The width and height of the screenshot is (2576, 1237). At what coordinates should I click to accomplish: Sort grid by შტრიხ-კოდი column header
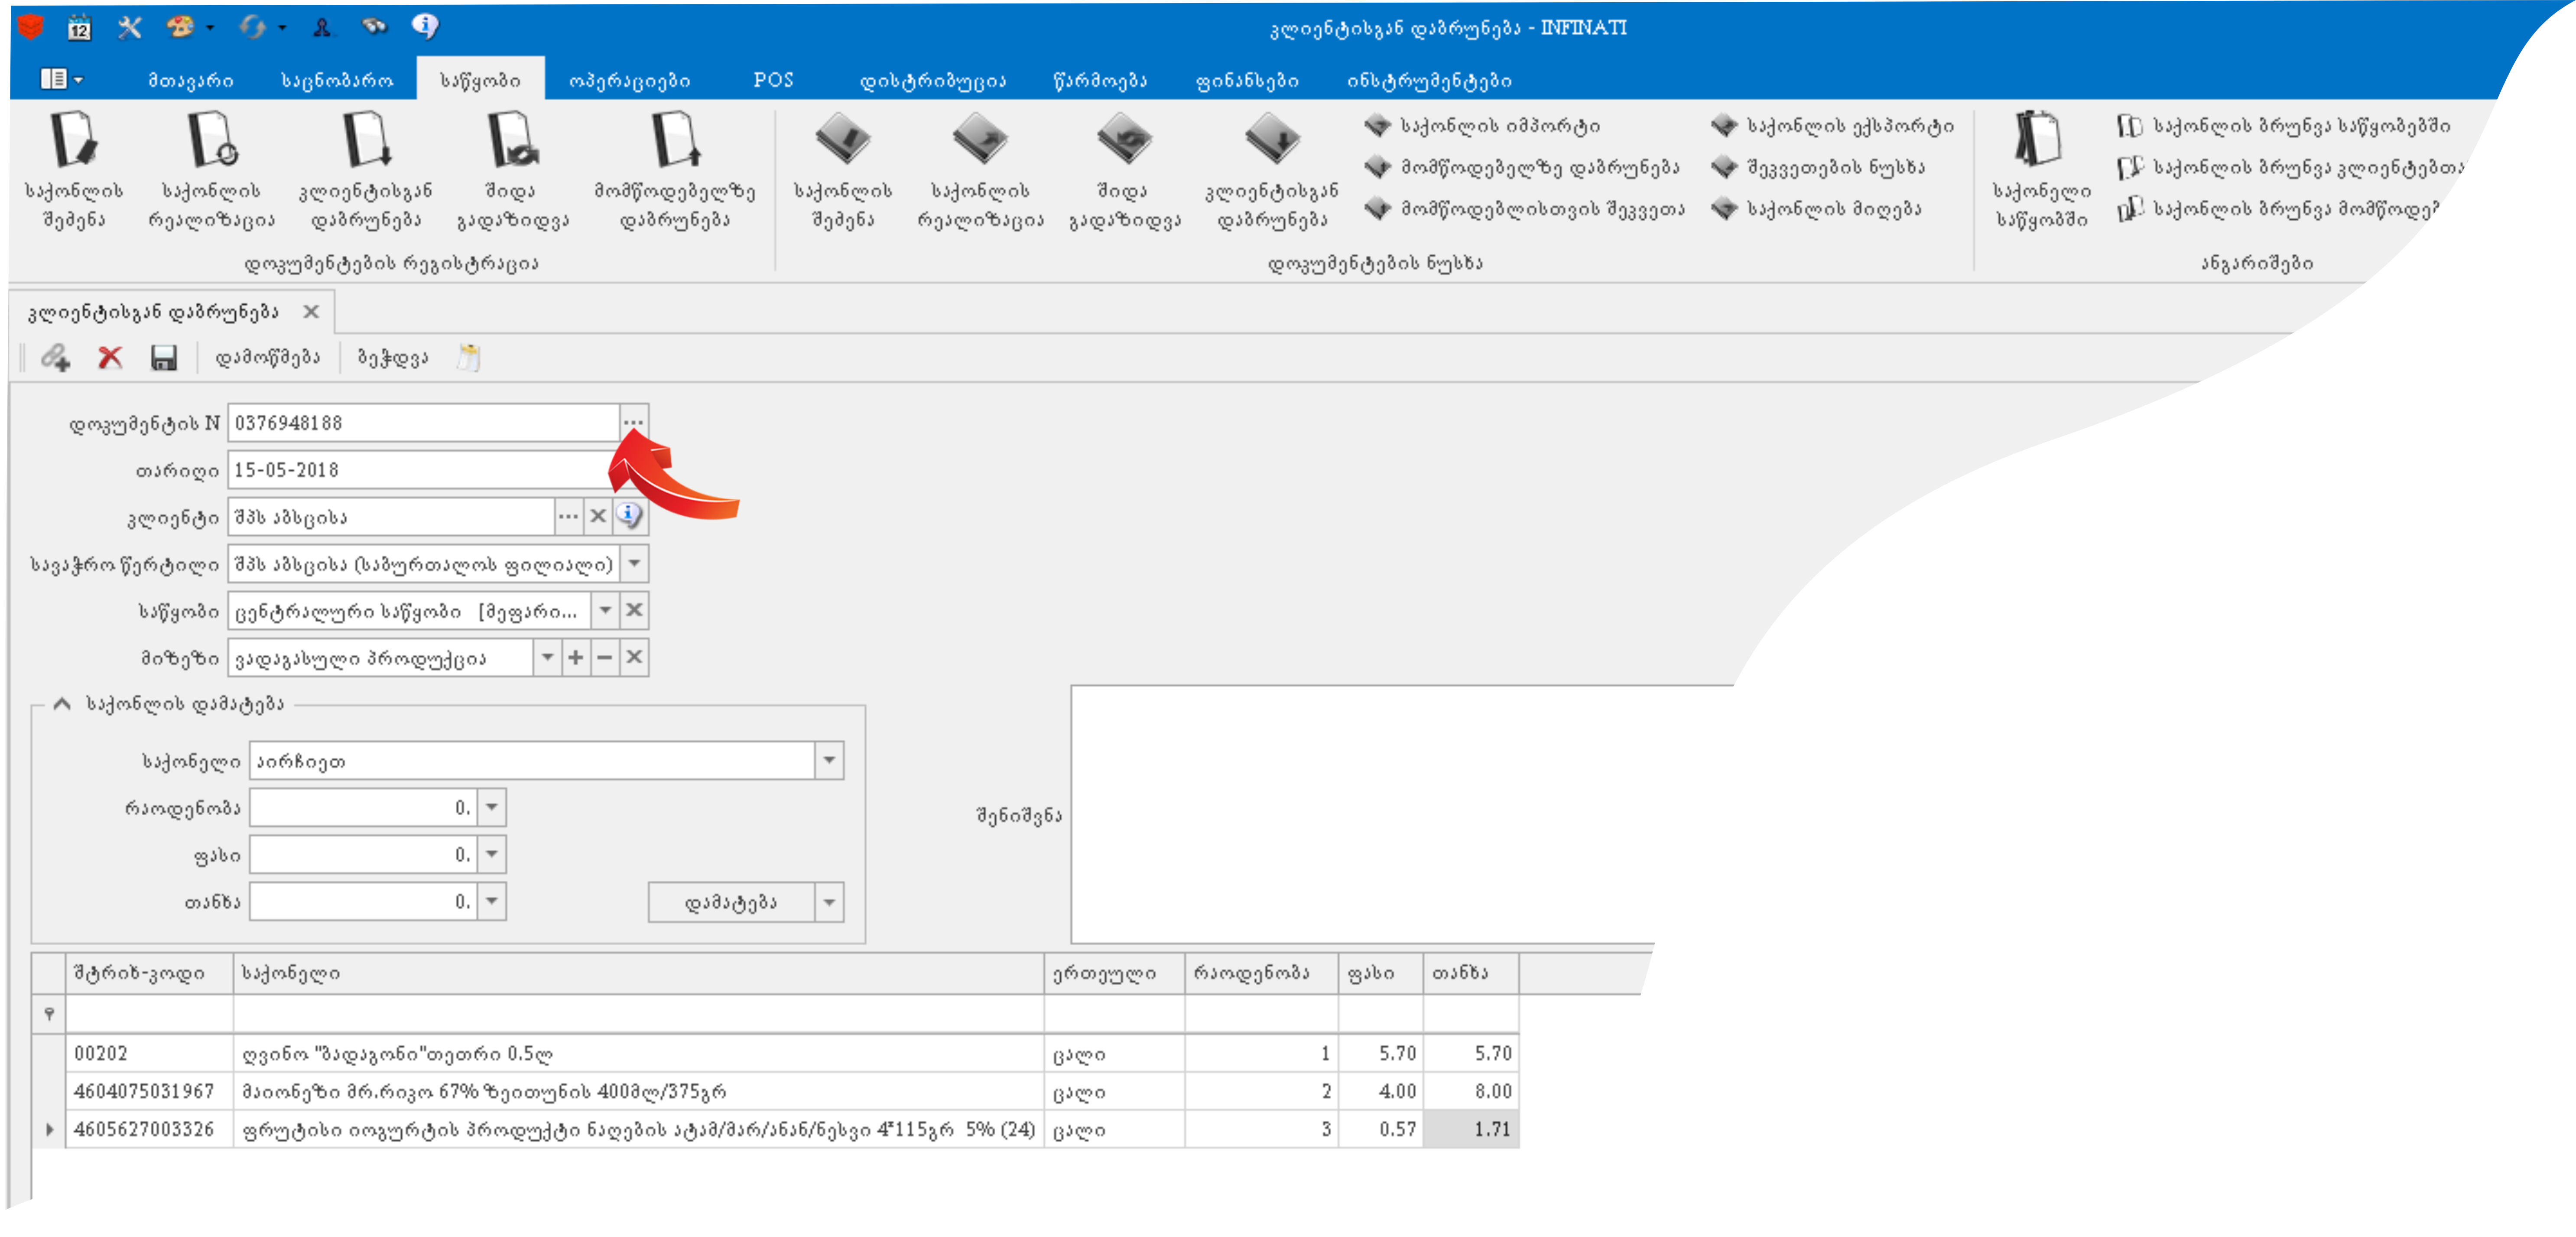click(150, 973)
